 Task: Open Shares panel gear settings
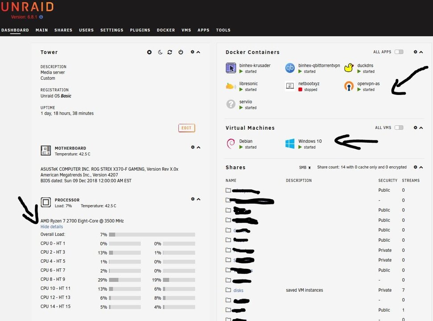[415, 167]
